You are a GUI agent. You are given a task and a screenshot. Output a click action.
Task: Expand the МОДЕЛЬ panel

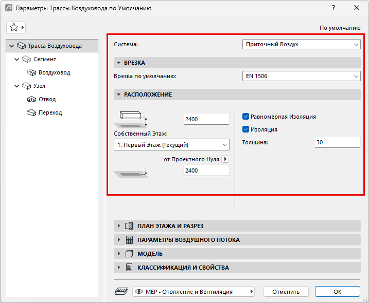point(237,254)
